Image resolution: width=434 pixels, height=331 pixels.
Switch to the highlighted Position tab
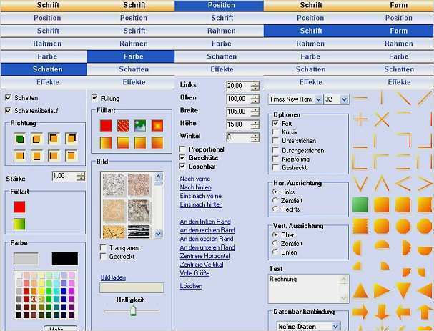pos(221,5)
